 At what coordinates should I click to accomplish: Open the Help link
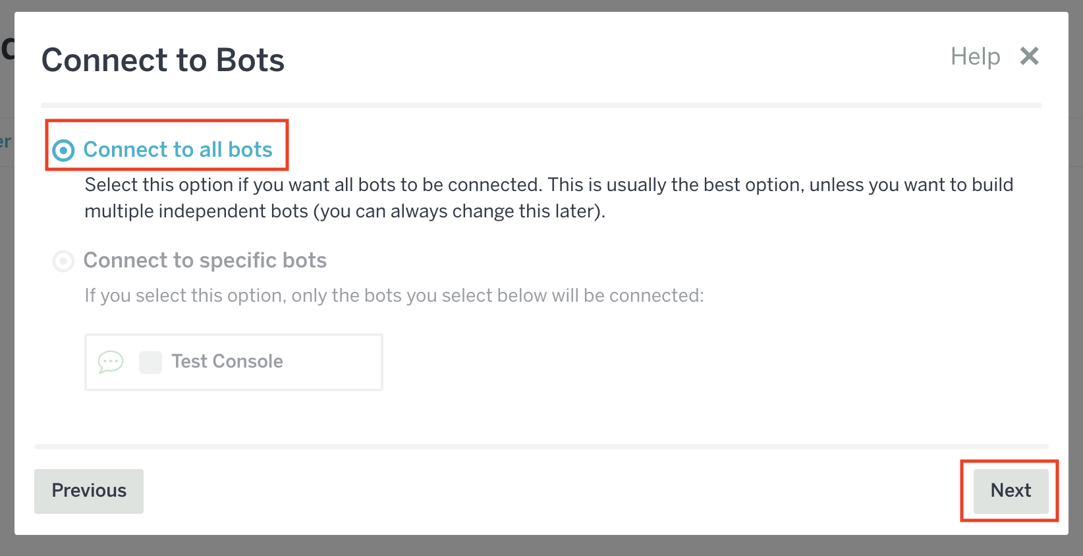click(975, 57)
